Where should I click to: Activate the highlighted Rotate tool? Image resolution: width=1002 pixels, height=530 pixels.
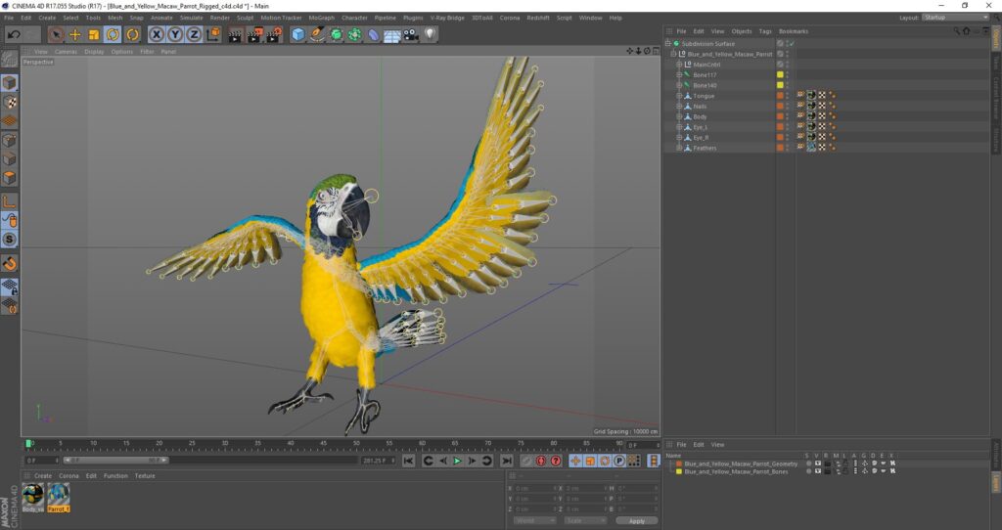[x=114, y=34]
